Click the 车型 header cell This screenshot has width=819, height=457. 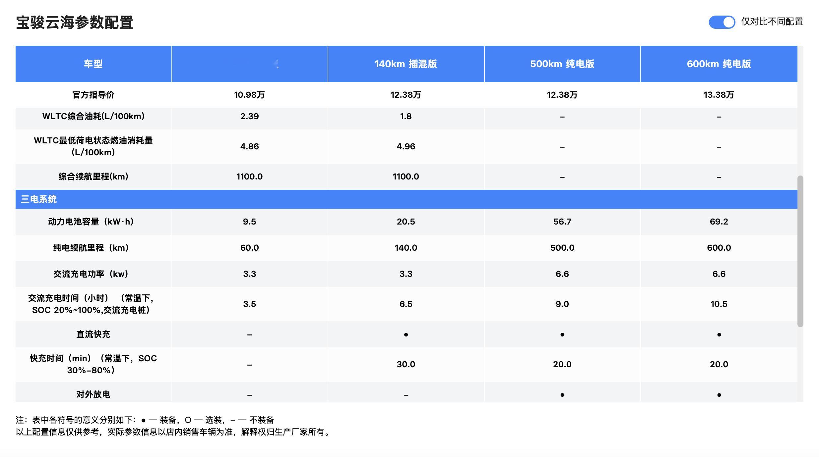tap(93, 64)
